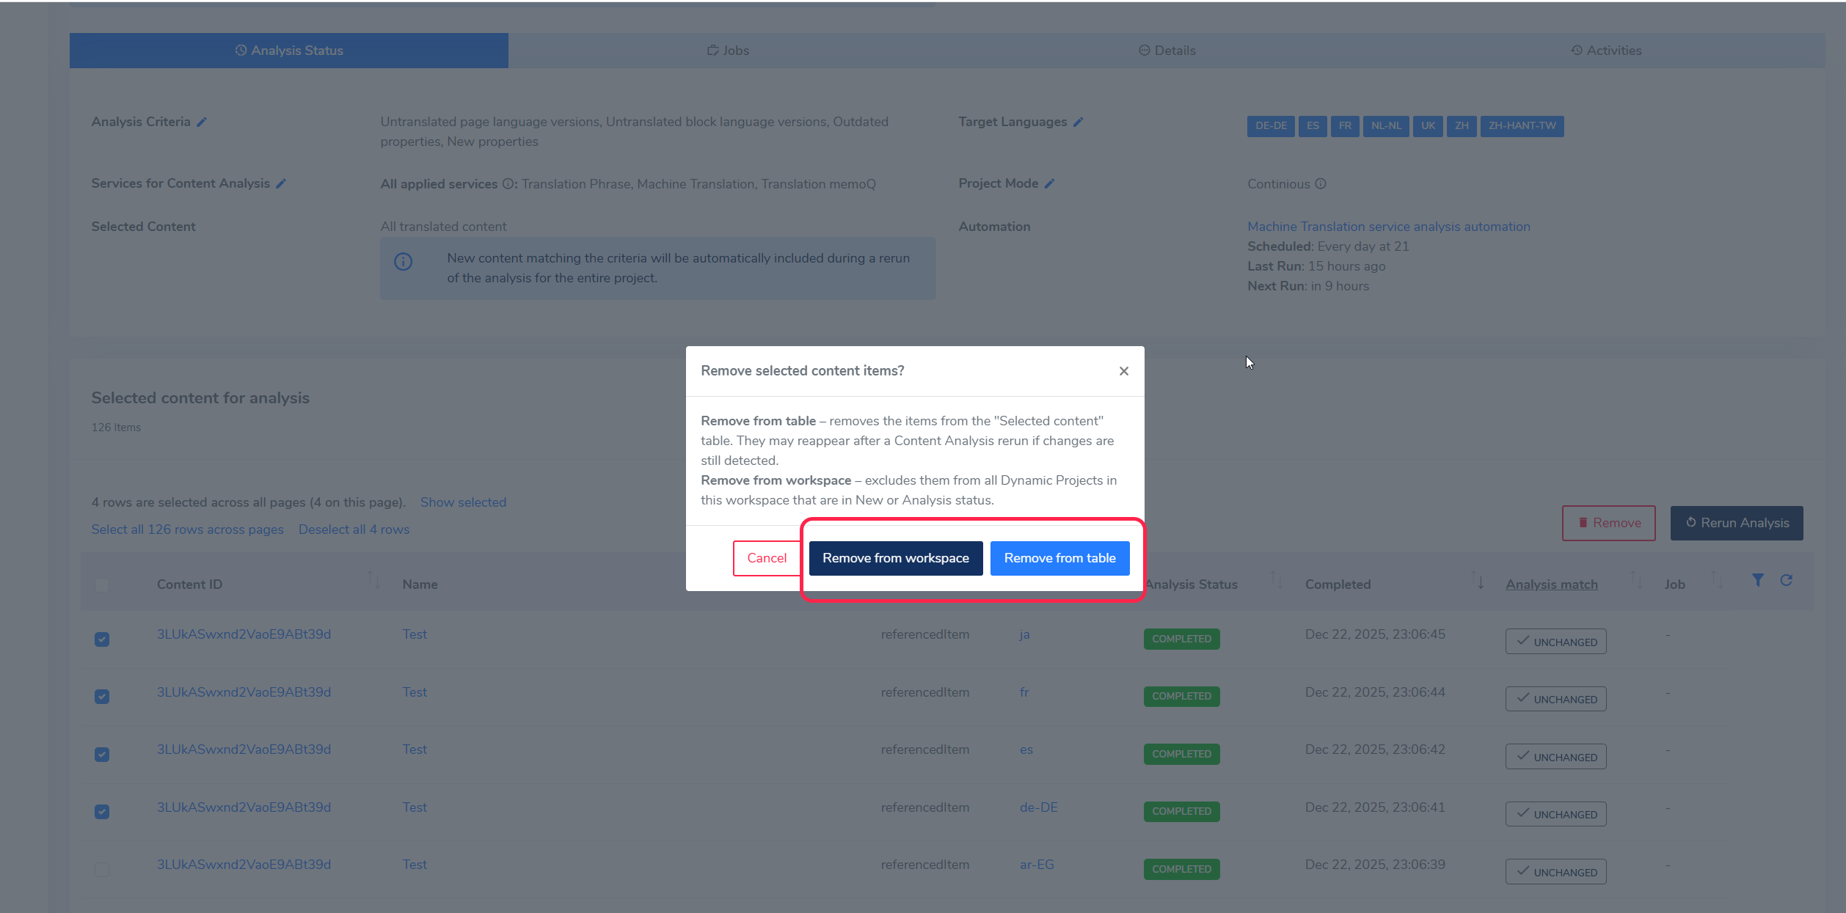Edit Project Mode pencil icon
This screenshot has width=1846, height=913.
[x=1049, y=184]
